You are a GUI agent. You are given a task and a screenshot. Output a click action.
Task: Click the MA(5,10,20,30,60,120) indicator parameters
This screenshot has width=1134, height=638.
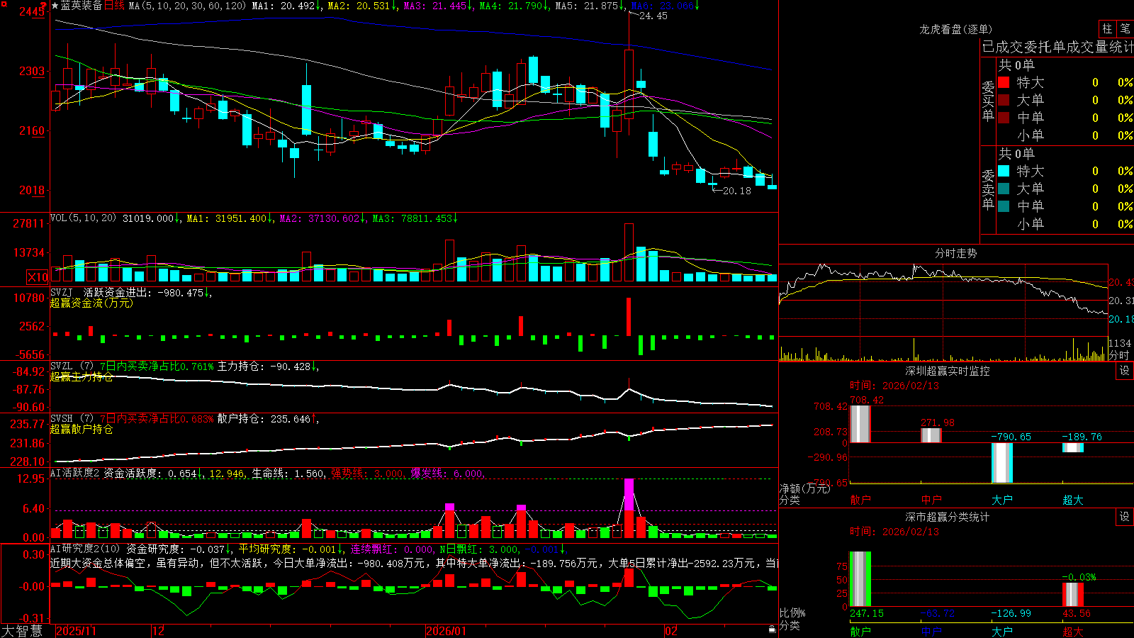click(187, 6)
